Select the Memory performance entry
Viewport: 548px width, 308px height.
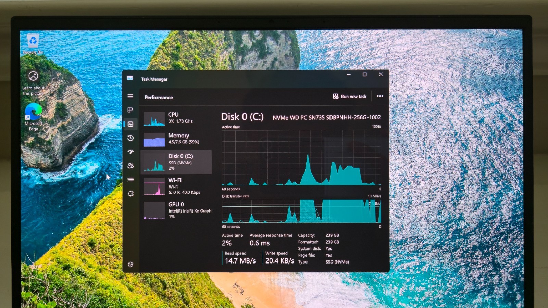(x=176, y=139)
